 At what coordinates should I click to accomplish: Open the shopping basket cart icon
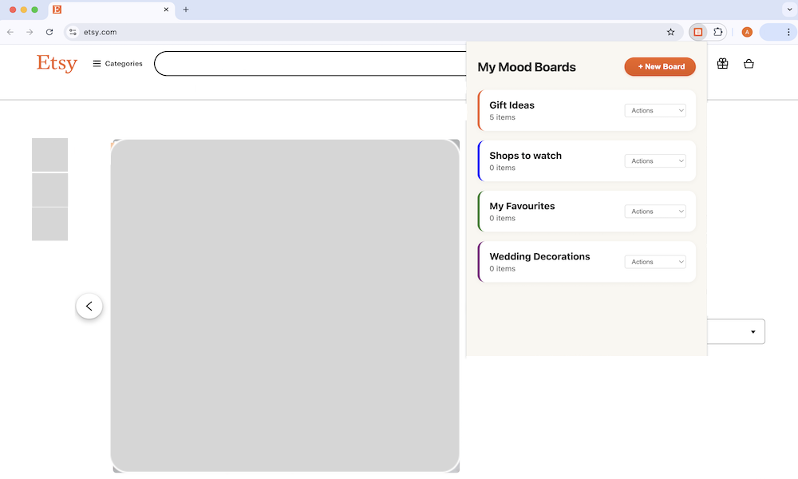749,64
